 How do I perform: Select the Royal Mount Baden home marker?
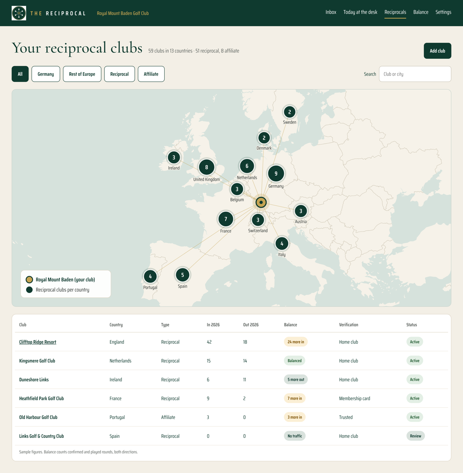coord(261,202)
